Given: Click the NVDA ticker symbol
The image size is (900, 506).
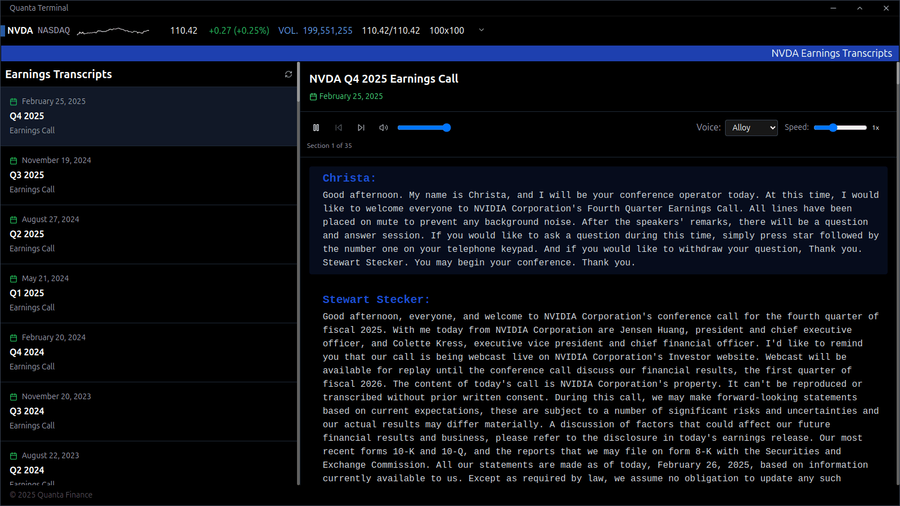Looking at the screenshot, I should tap(20, 30).
